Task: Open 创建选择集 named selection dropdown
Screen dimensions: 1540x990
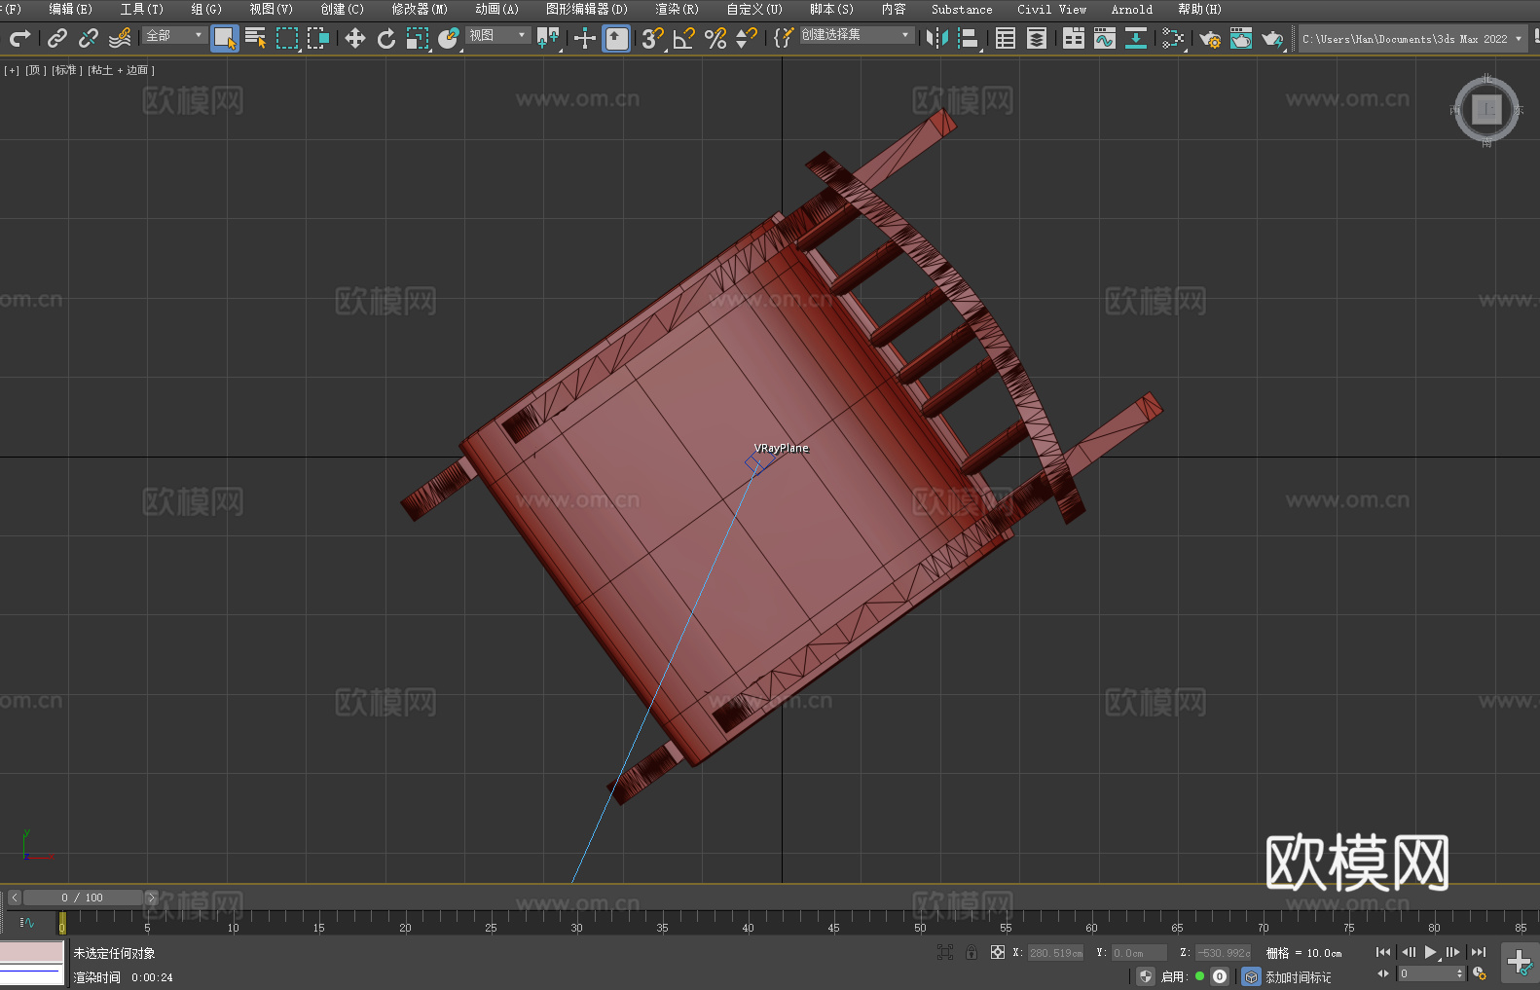Action: [856, 35]
